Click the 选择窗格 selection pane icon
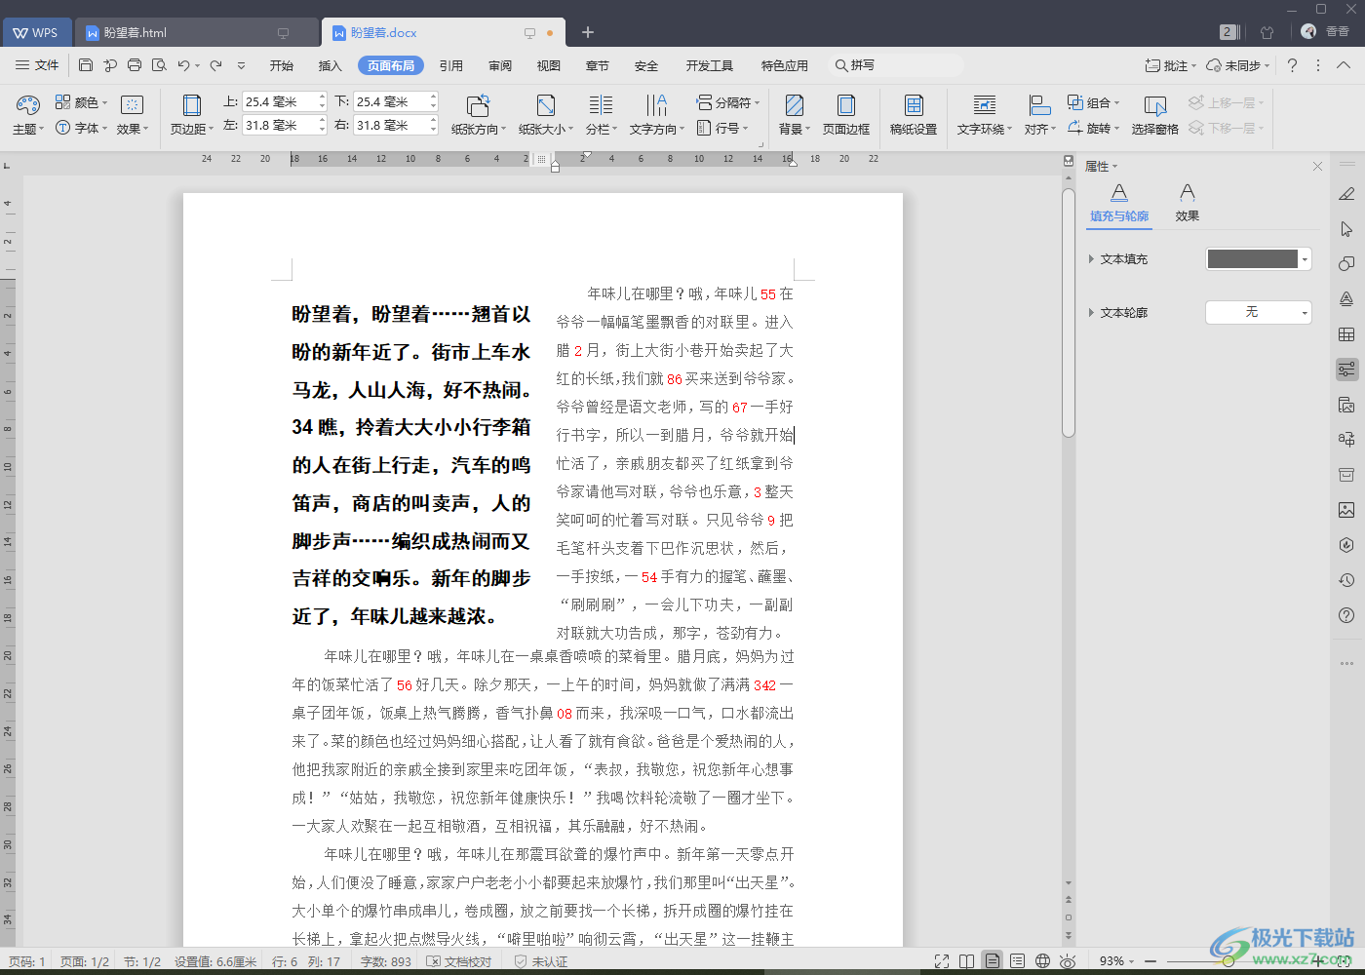1365x975 pixels. [1155, 105]
